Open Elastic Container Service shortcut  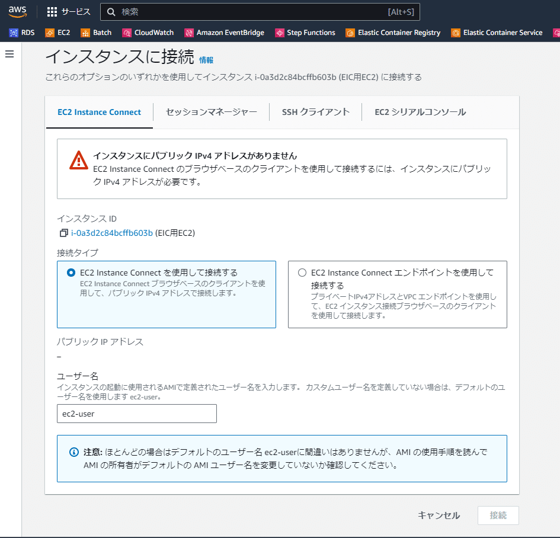click(x=497, y=33)
